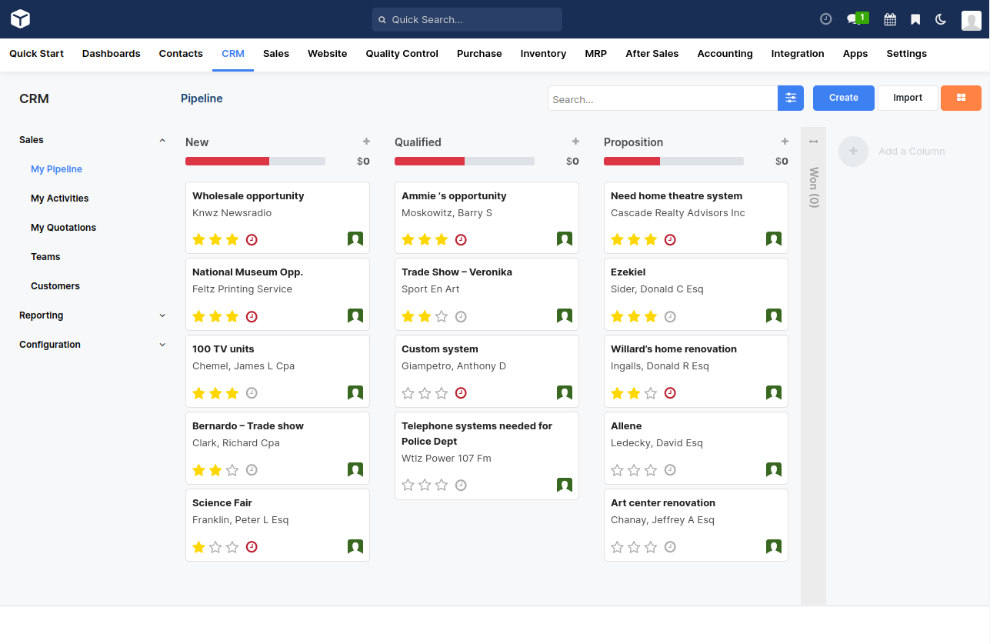This screenshot has height=644, width=990.
Task: Click the New column red progress bar
Action: click(x=227, y=162)
